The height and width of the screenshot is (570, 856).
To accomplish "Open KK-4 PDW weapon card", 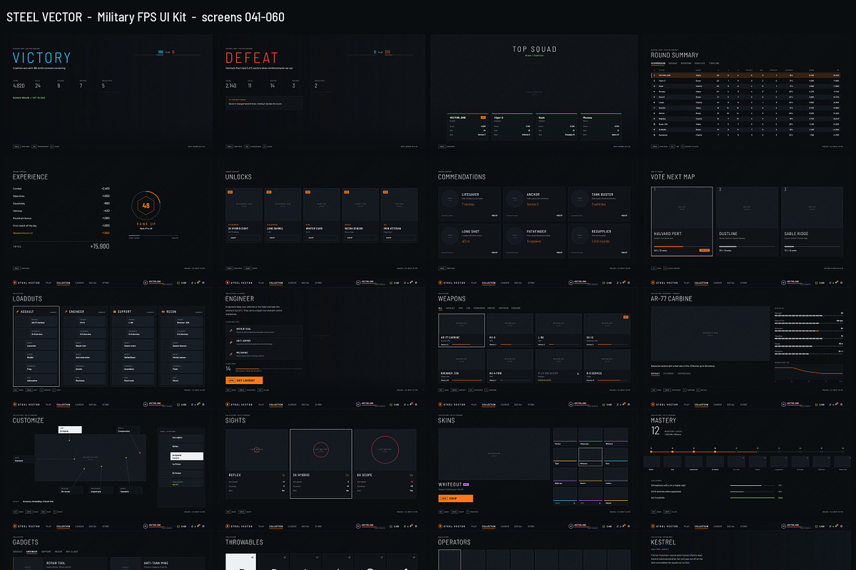I will tap(510, 366).
